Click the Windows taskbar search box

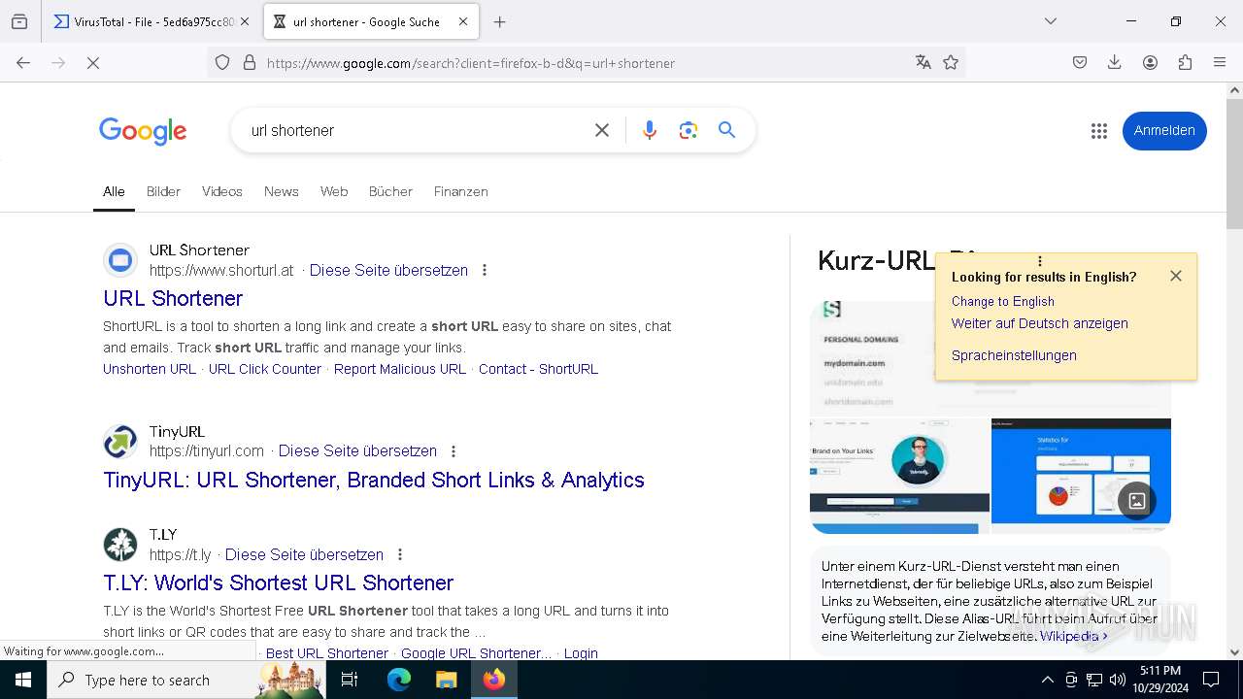click(x=186, y=680)
